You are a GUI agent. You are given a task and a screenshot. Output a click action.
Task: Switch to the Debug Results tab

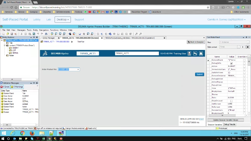229,124
